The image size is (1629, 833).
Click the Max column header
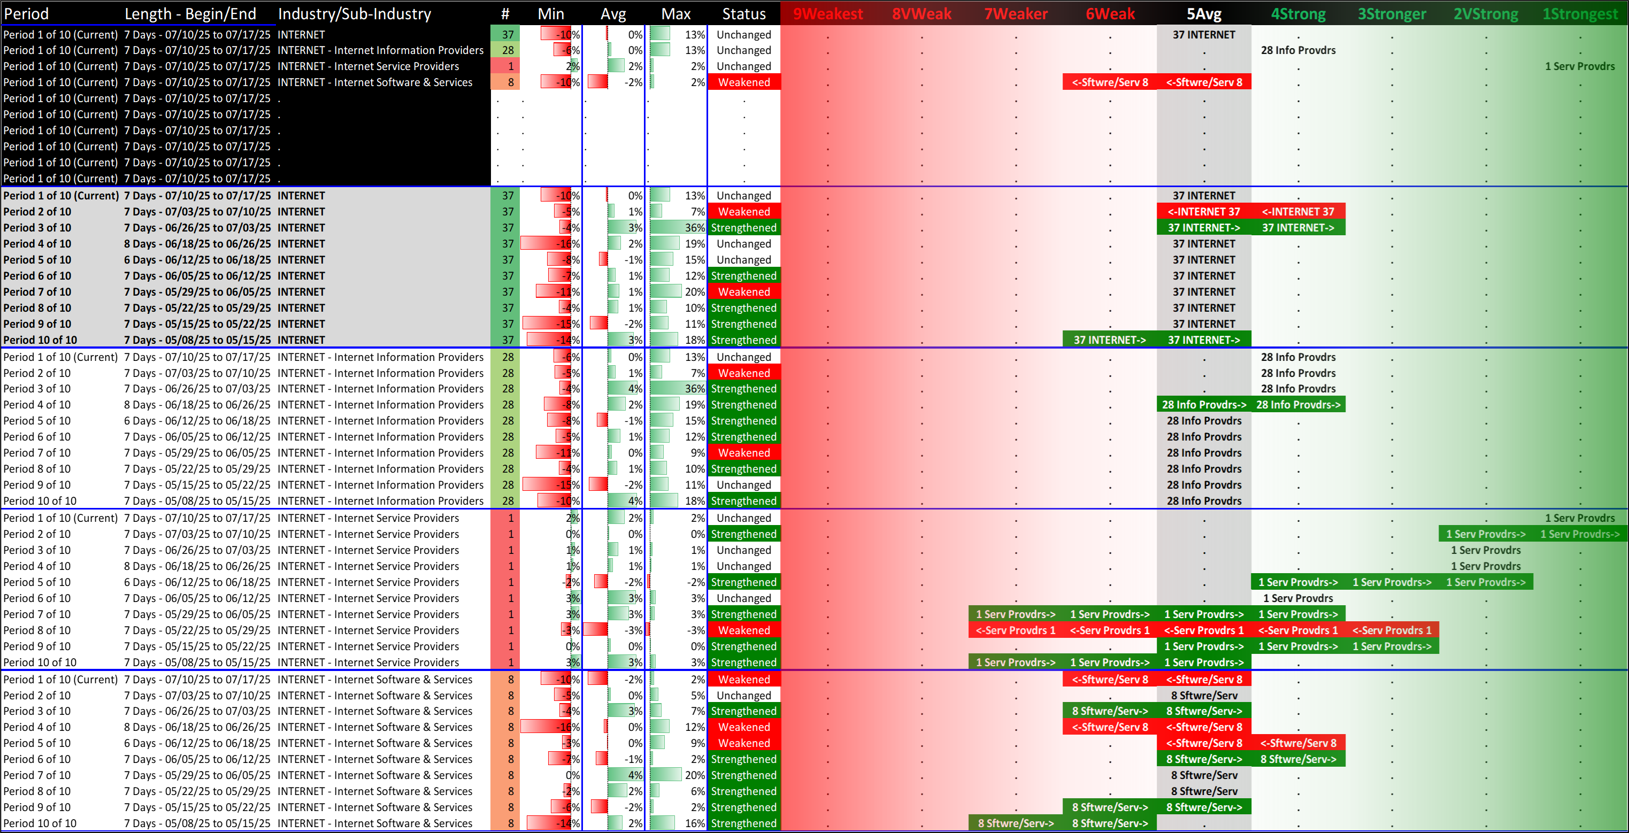(x=675, y=14)
